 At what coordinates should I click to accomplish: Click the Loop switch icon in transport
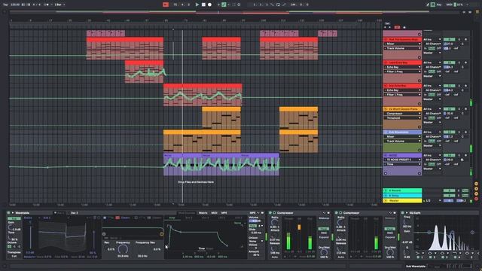pyautogui.click(x=278, y=5)
